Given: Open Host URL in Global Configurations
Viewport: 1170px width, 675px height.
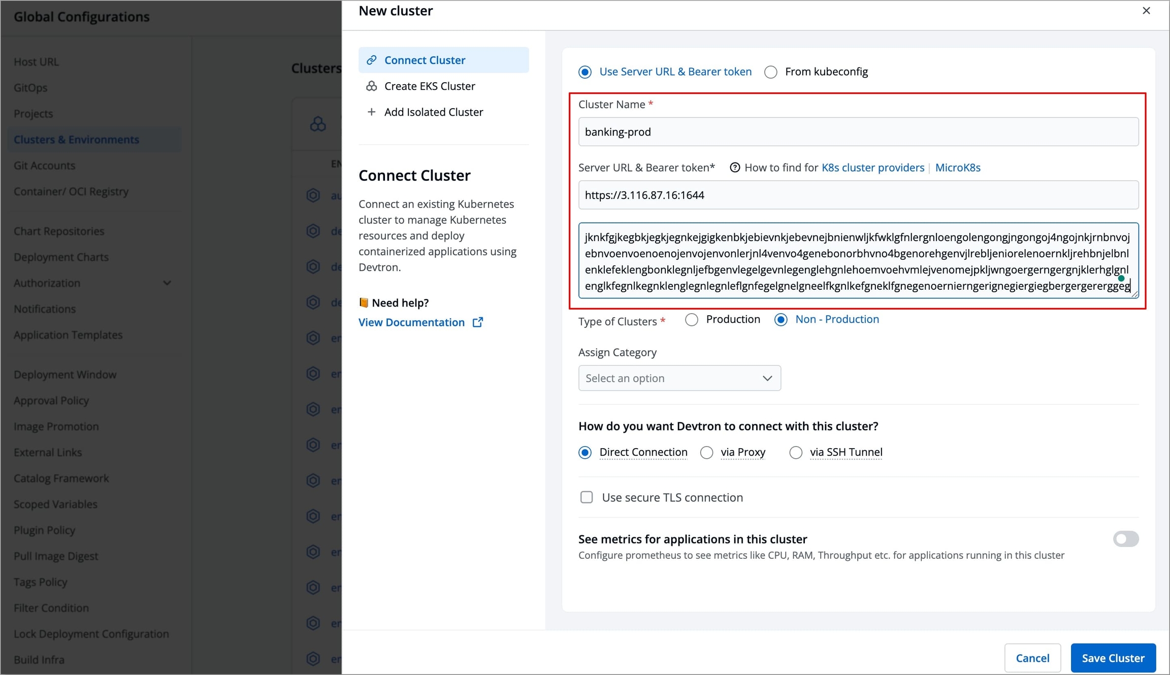Looking at the screenshot, I should pos(36,61).
